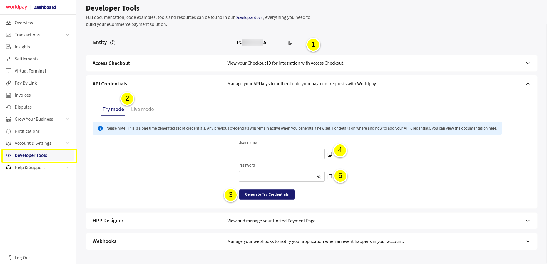Click the blue info icon in the note

pyautogui.click(x=100, y=128)
